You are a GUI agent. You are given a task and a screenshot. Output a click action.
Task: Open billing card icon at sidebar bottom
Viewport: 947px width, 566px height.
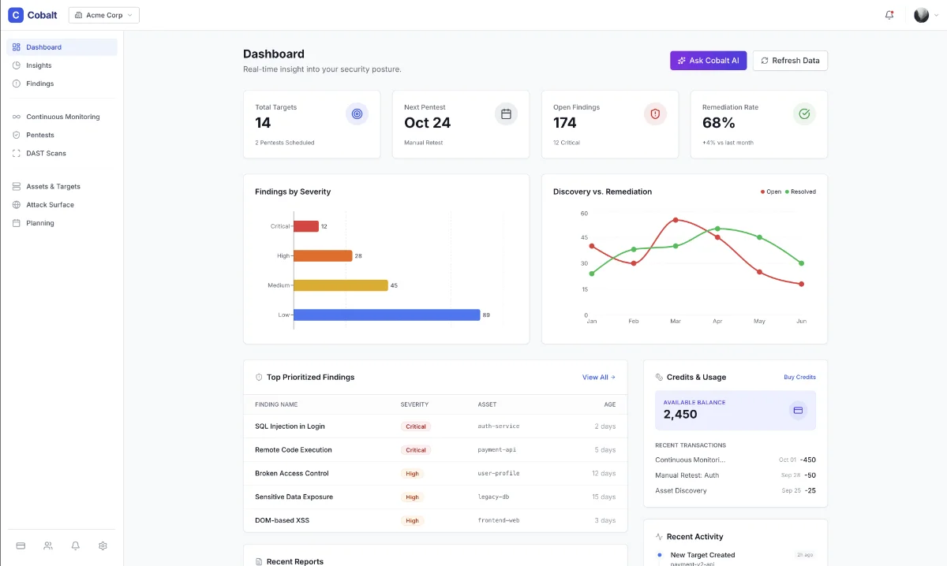point(21,546)
